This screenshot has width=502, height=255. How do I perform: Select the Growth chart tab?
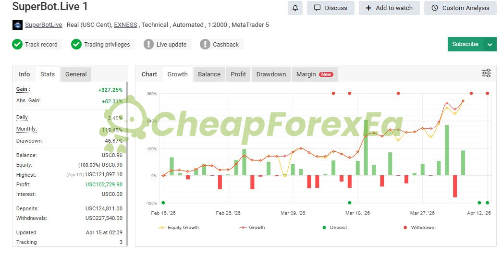click(x=177, y=74)
